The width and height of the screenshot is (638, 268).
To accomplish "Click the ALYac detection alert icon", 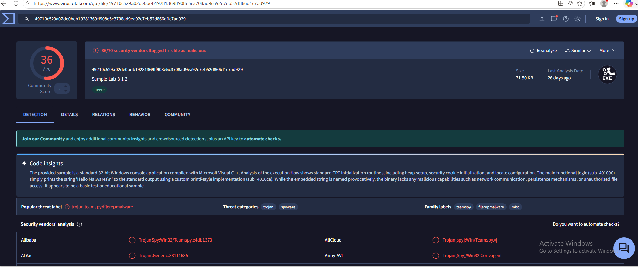I will [132, 256].
